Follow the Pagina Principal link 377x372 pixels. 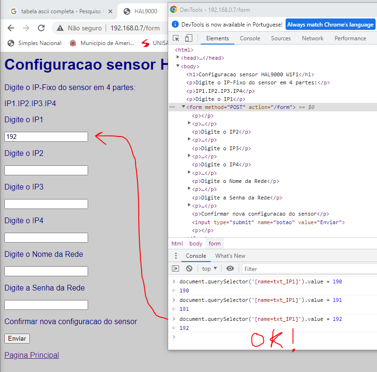32,355
